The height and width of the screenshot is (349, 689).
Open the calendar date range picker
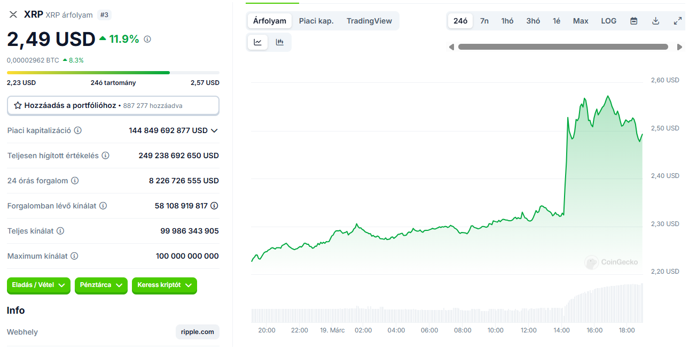pos(634,21)
